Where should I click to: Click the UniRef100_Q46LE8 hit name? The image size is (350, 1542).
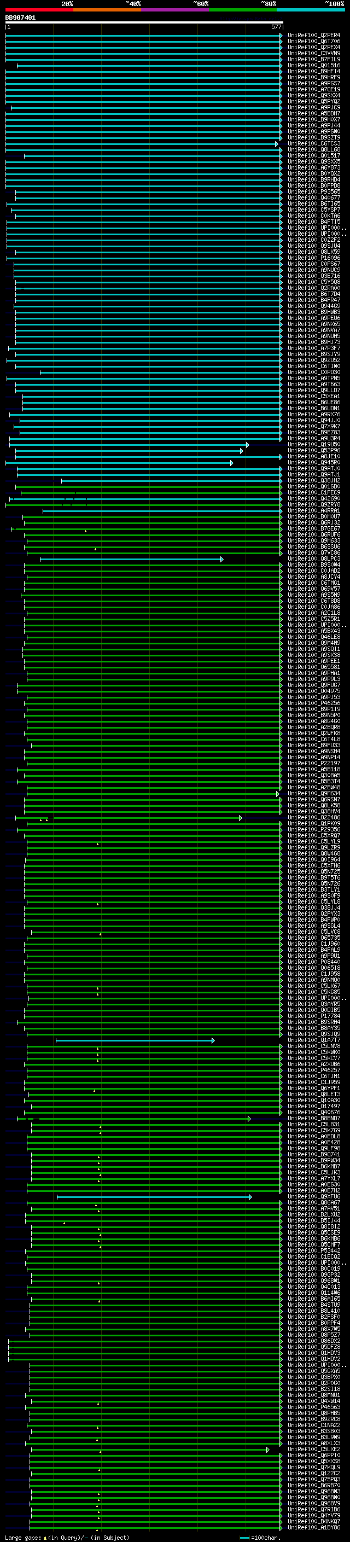pyautogui.click(x=314, y=637)
